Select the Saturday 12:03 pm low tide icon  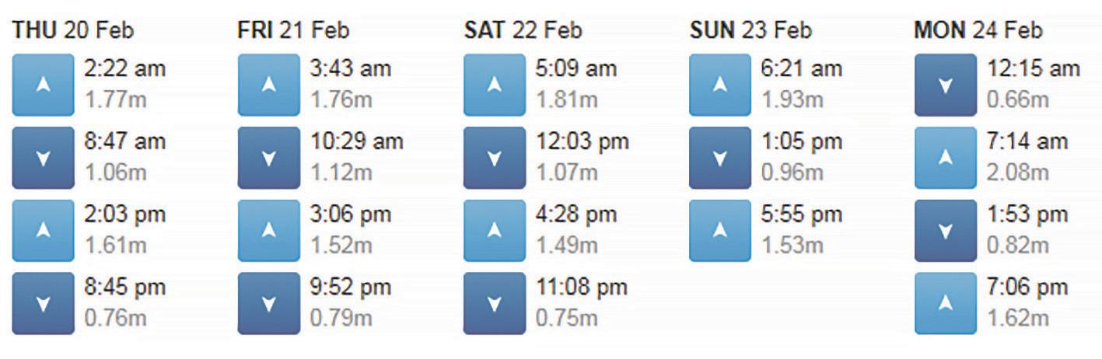tap(495, 158)
